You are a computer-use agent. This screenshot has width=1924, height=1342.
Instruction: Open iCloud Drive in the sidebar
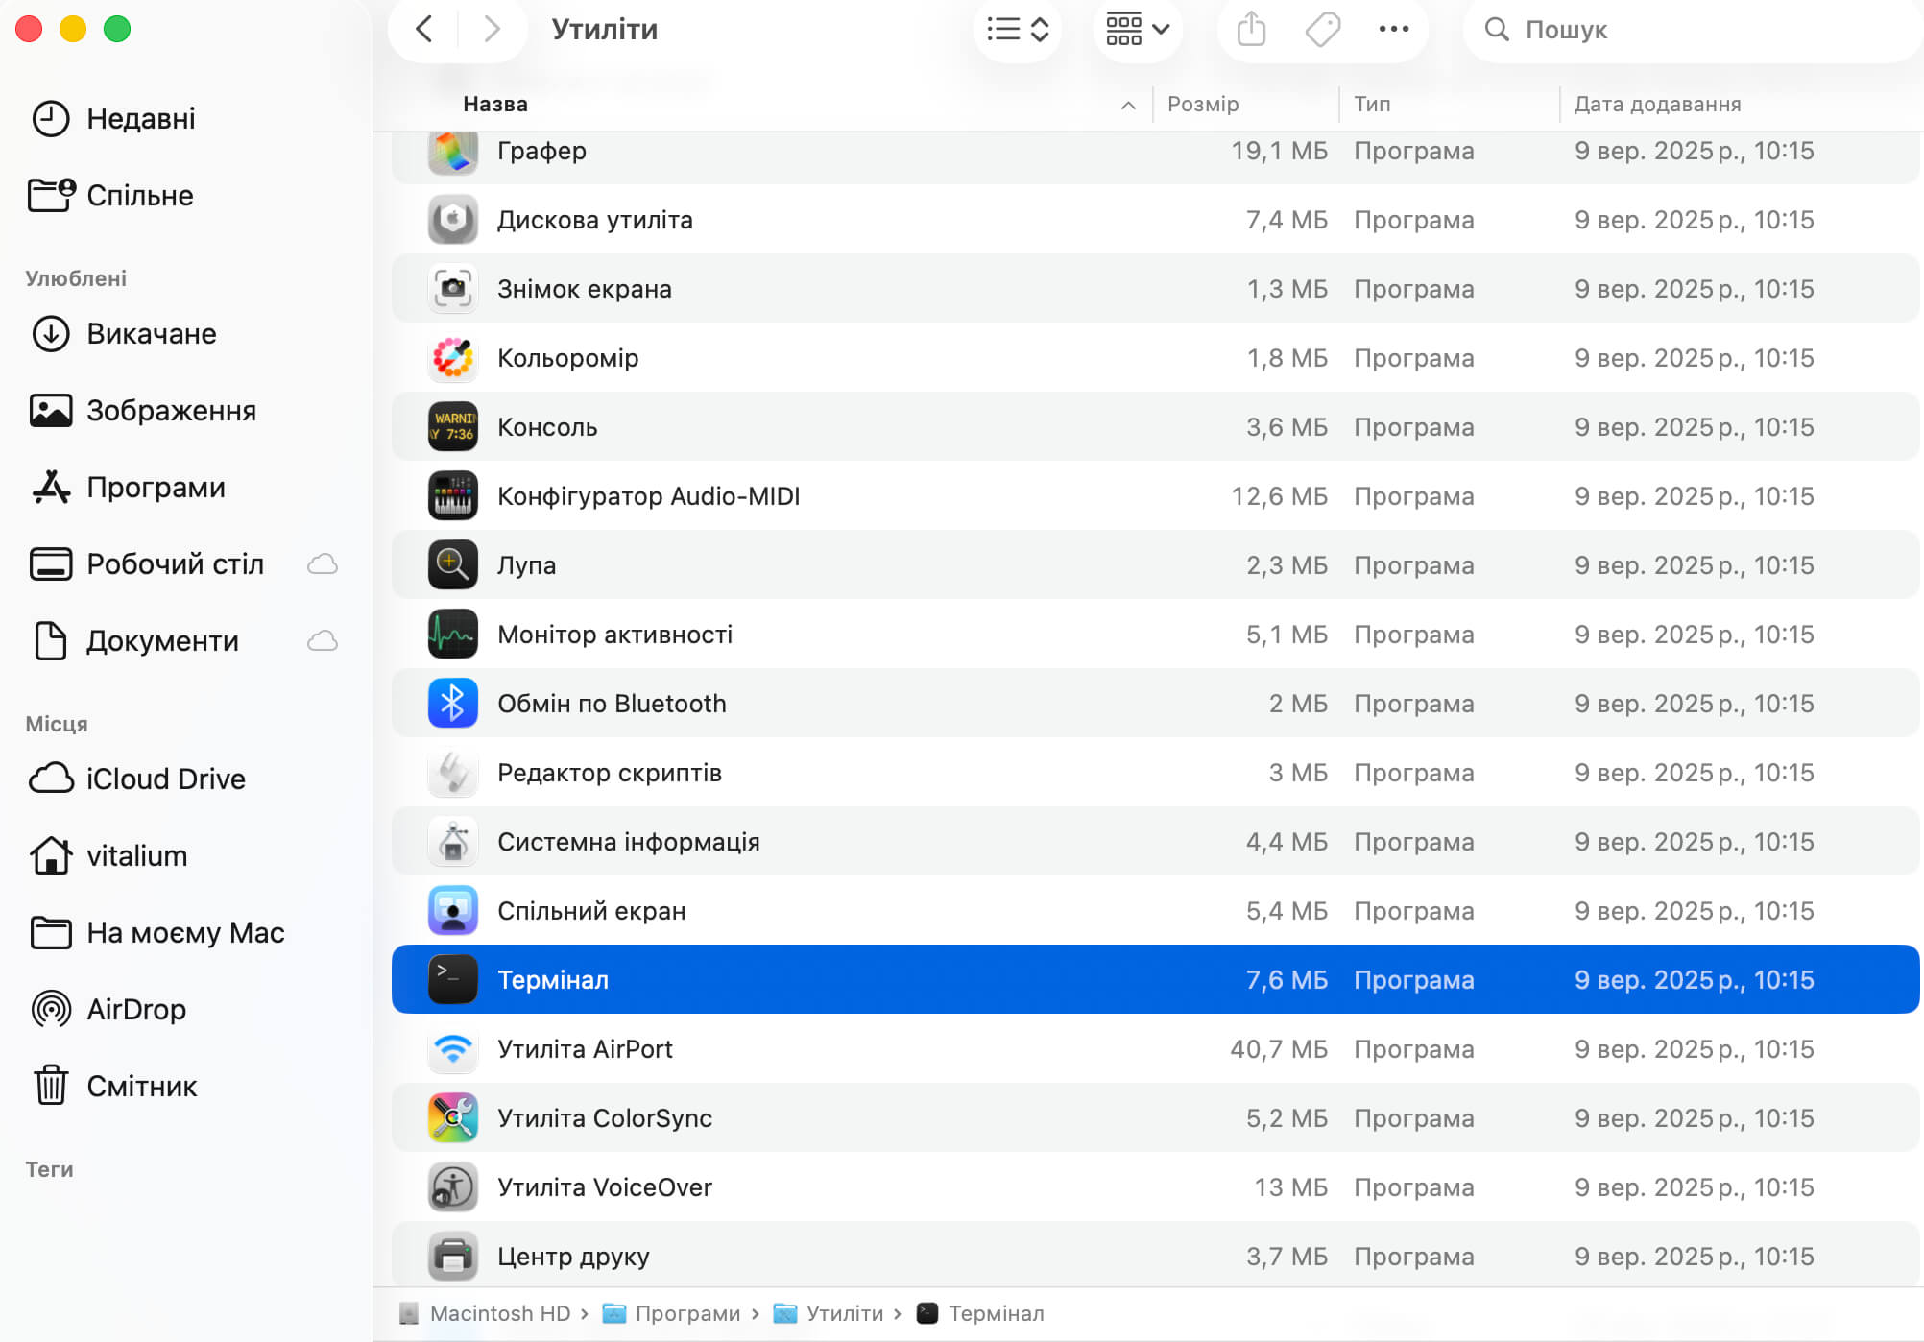point(139,779)
